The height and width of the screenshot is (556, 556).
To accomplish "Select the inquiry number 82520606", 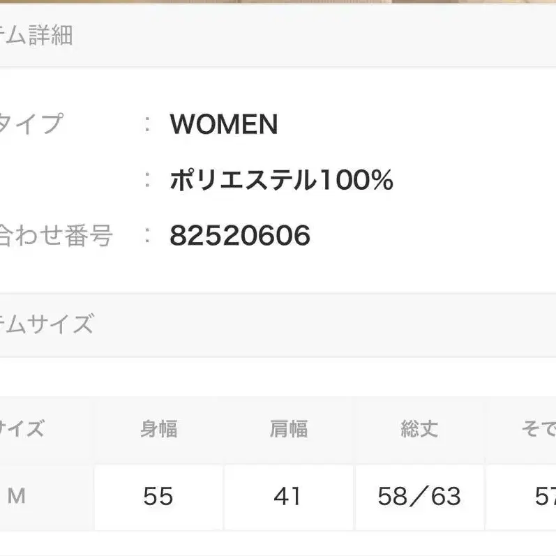I will pyautogui.click(x=239, y=236).
